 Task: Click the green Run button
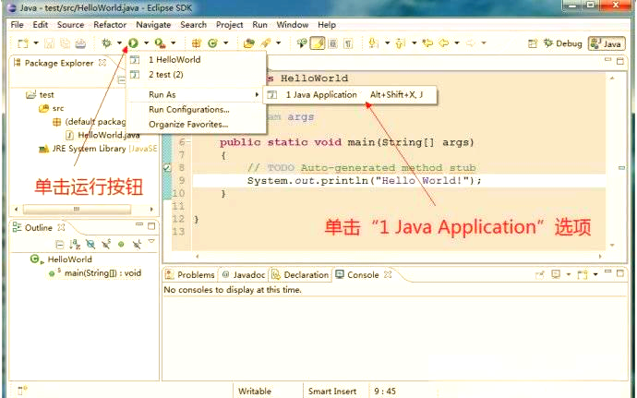coord(133,42)
